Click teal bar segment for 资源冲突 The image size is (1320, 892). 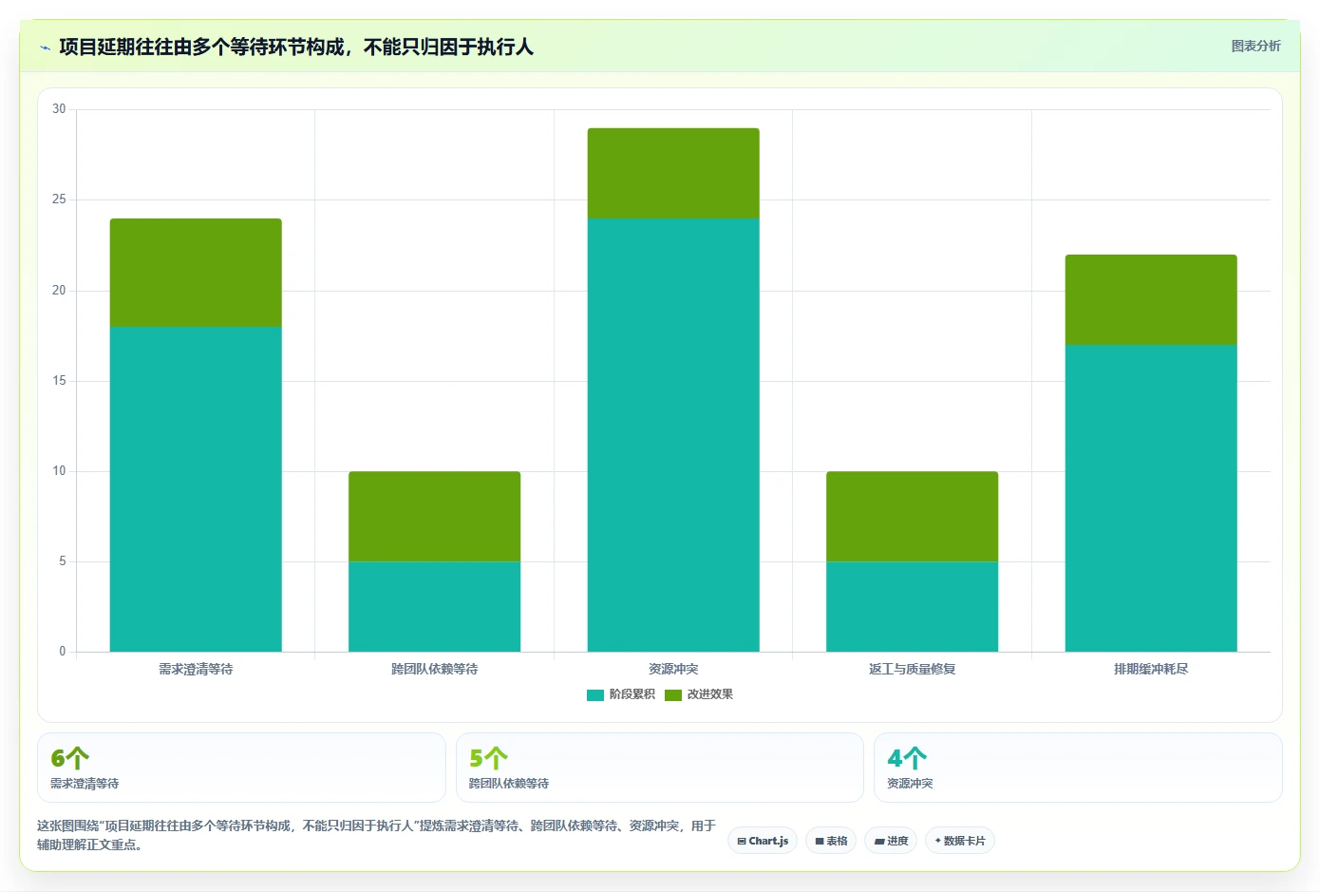point(673,435)
